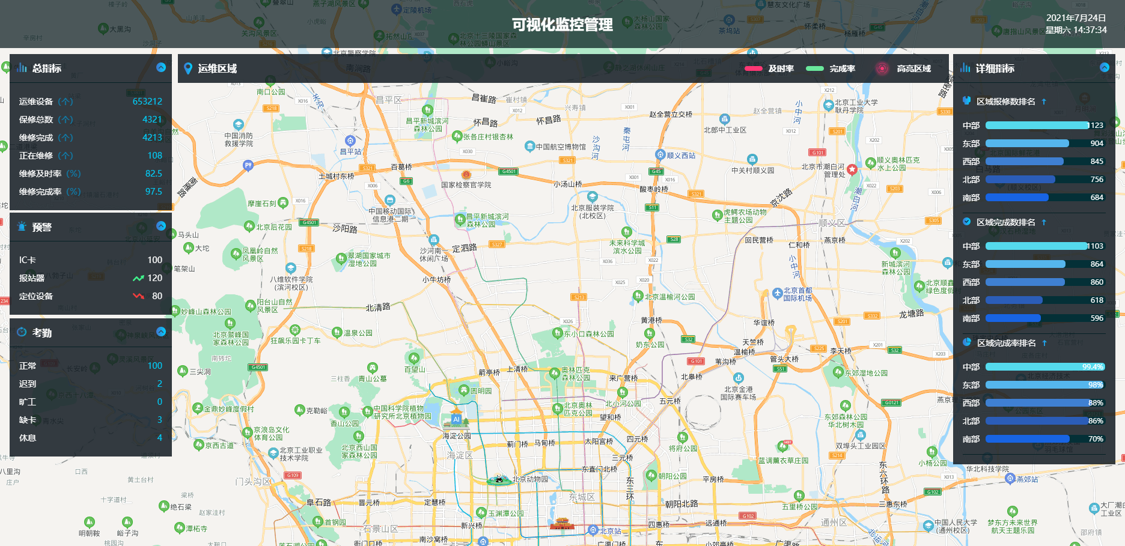Image resolution: width=1125 pixels, height=546 pixels.
Task: Click the pink 及时率 color swatch
Action: click(754, 68)
